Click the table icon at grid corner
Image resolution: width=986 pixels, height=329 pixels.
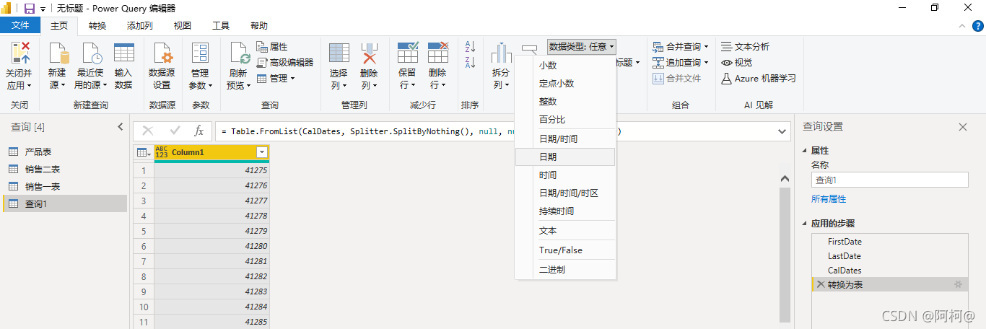(x=143, y=152)
